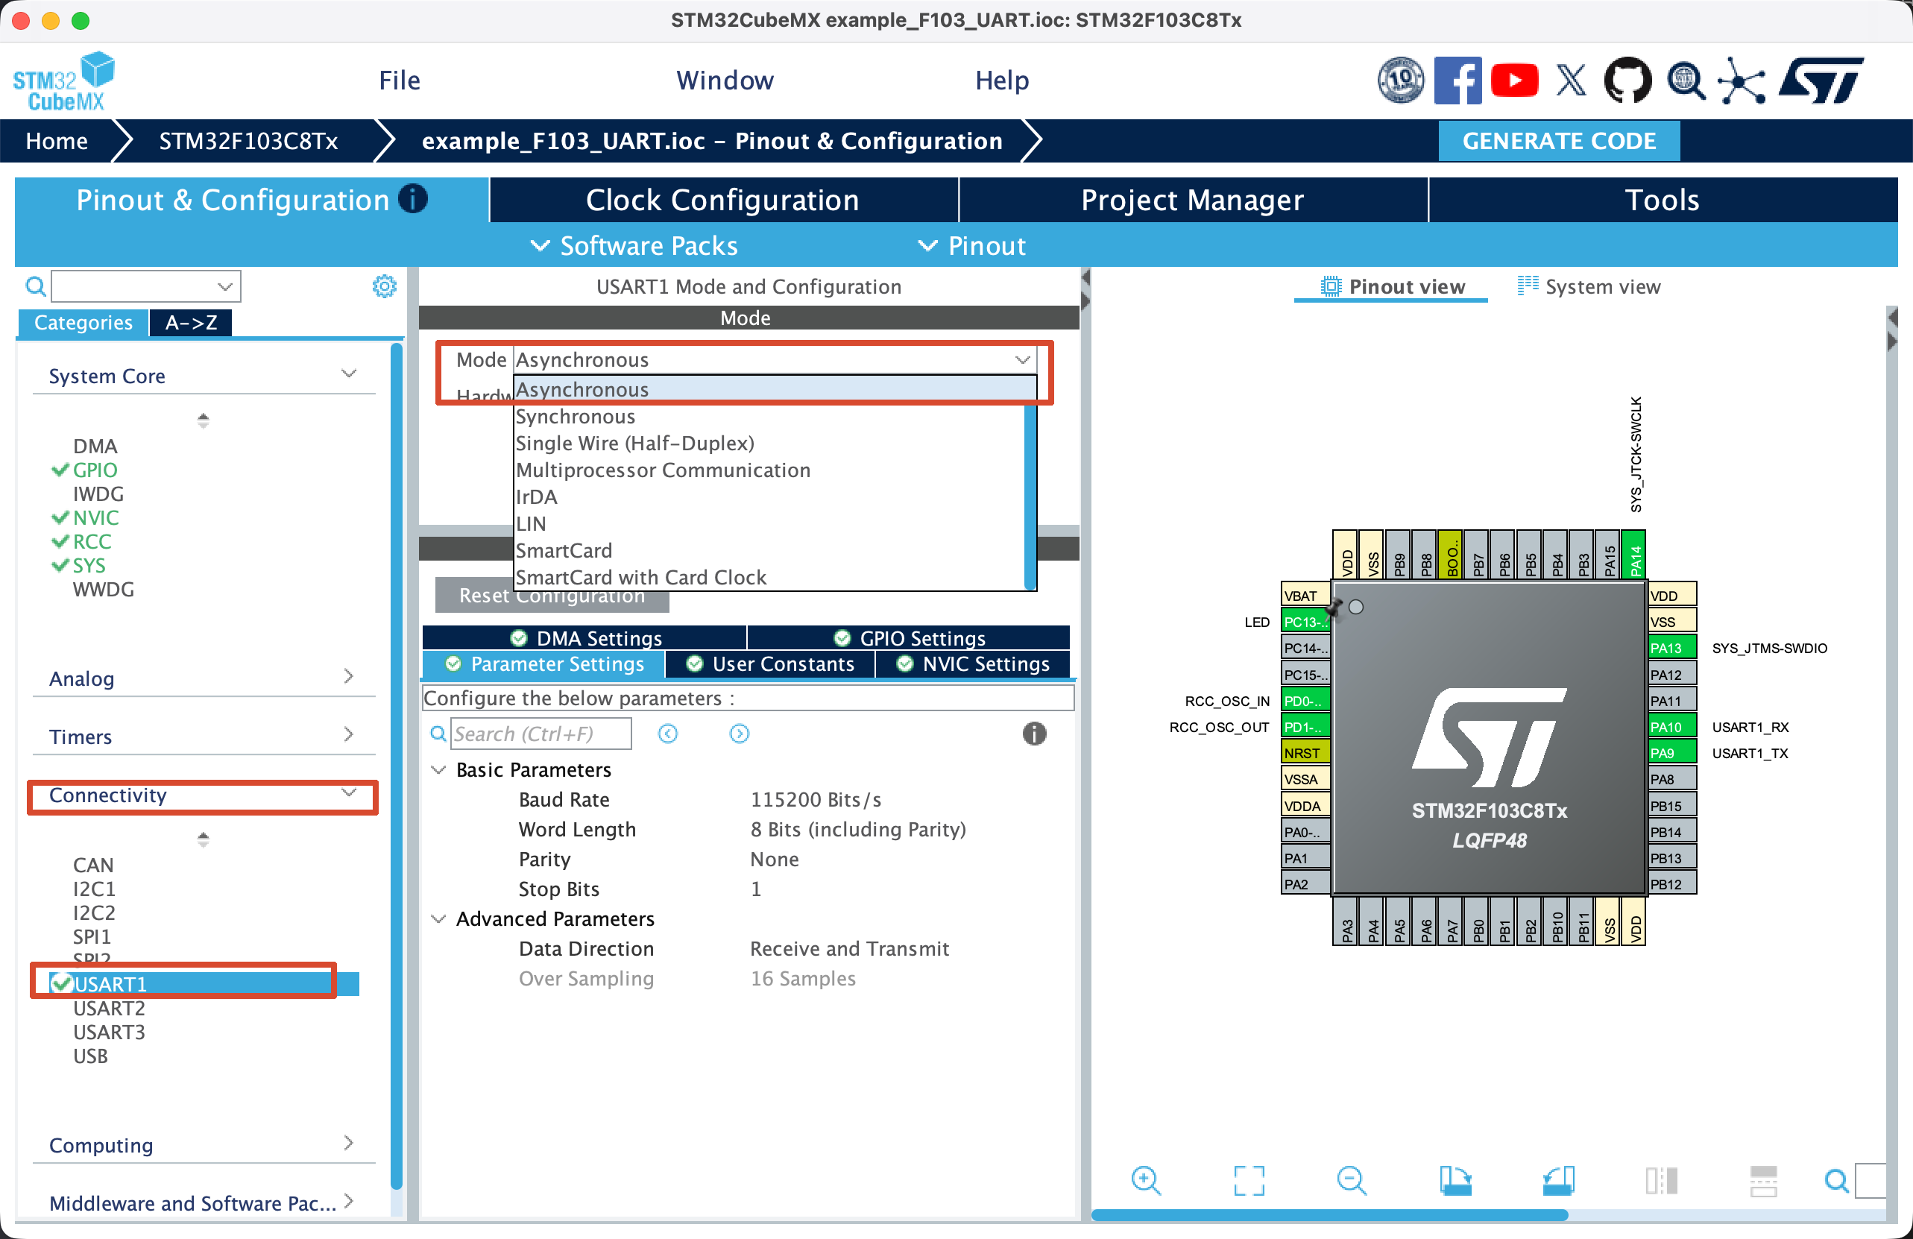The height and width of the screenshot is (1239, 1913).
Task: Select USART1 in the Connectivity list
Action: click(x=110, y=983)
